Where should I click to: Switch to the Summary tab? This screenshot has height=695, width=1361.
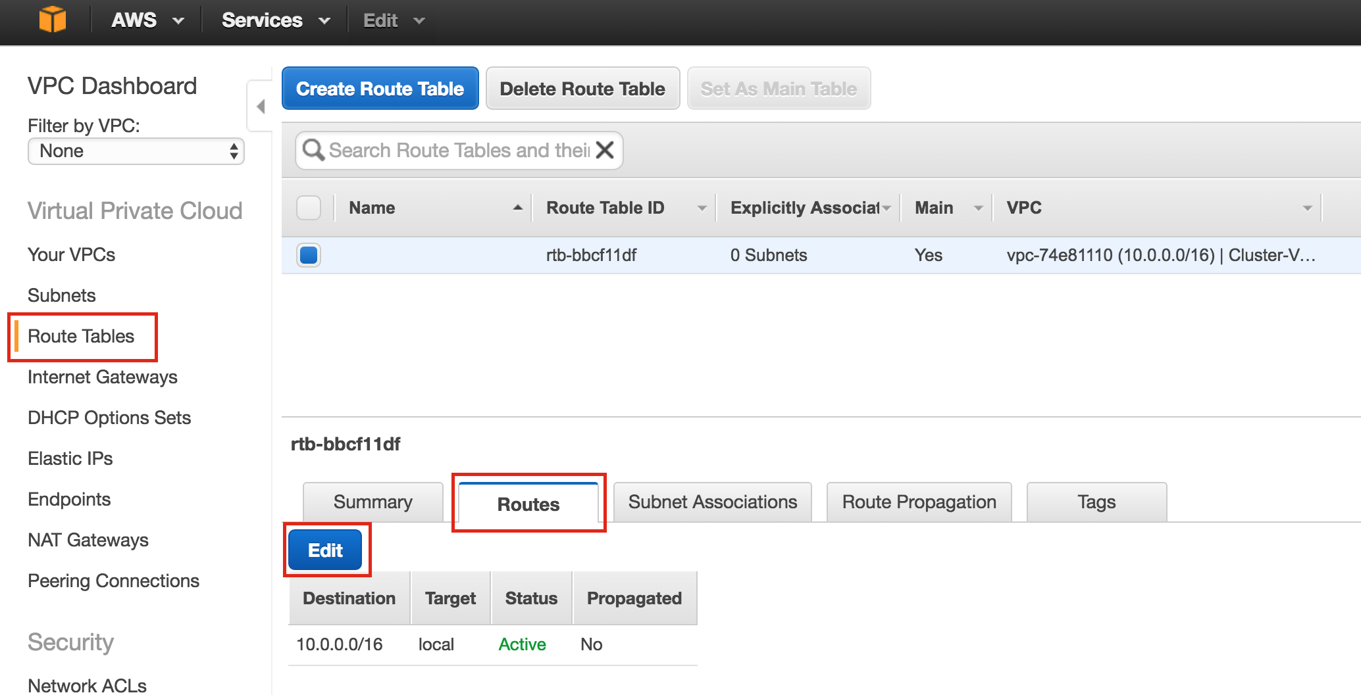pos(373,502)
